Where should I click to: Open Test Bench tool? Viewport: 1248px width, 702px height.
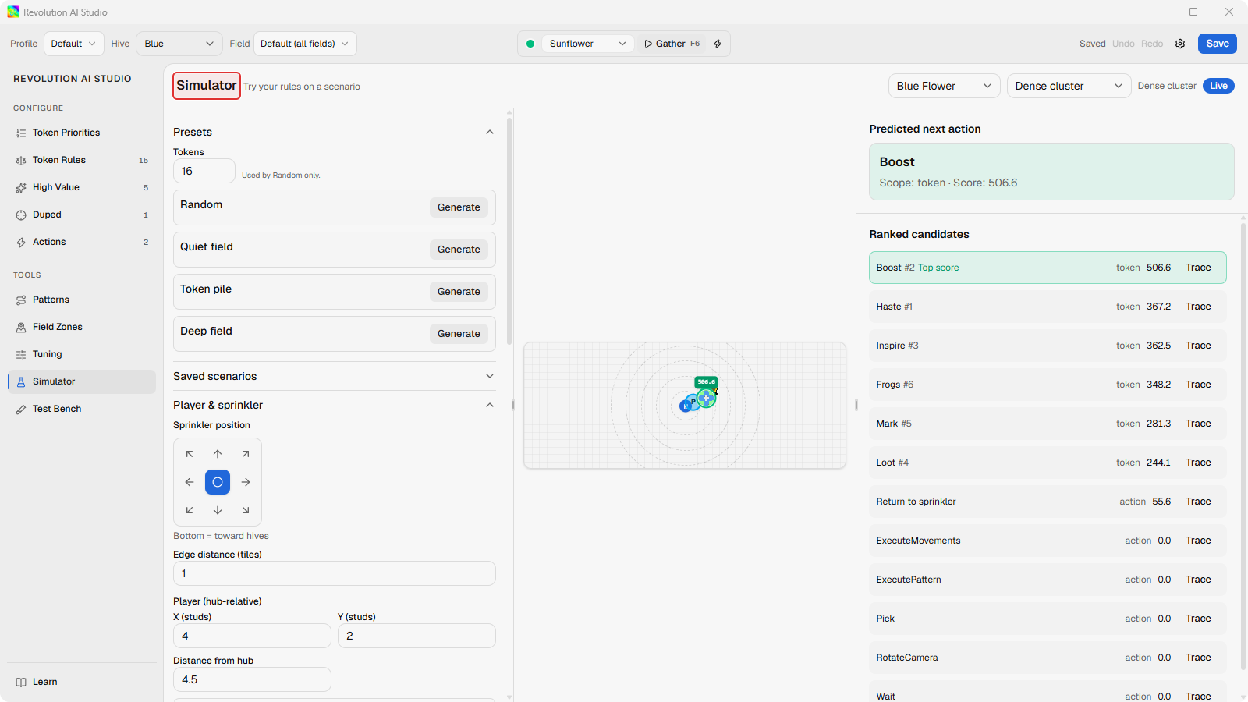pyautogui.click(x=82, y=409)
